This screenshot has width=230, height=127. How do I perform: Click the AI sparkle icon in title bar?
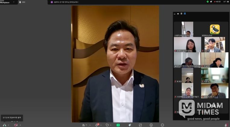(211, 2)
